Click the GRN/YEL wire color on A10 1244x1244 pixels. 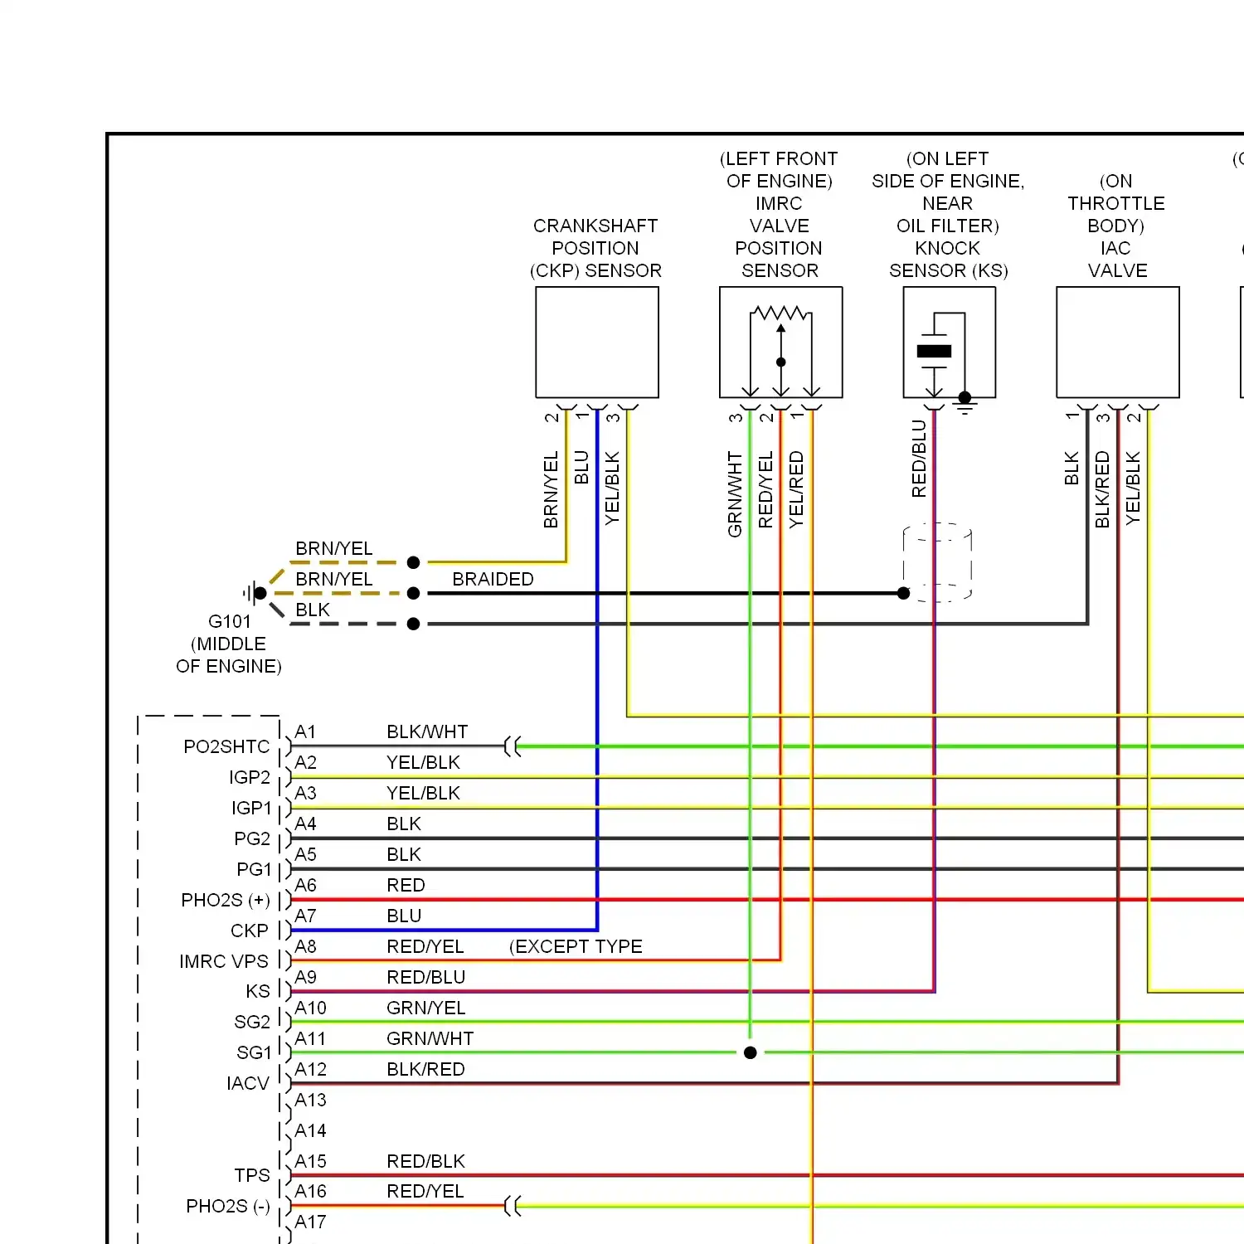coord(426,1008)
